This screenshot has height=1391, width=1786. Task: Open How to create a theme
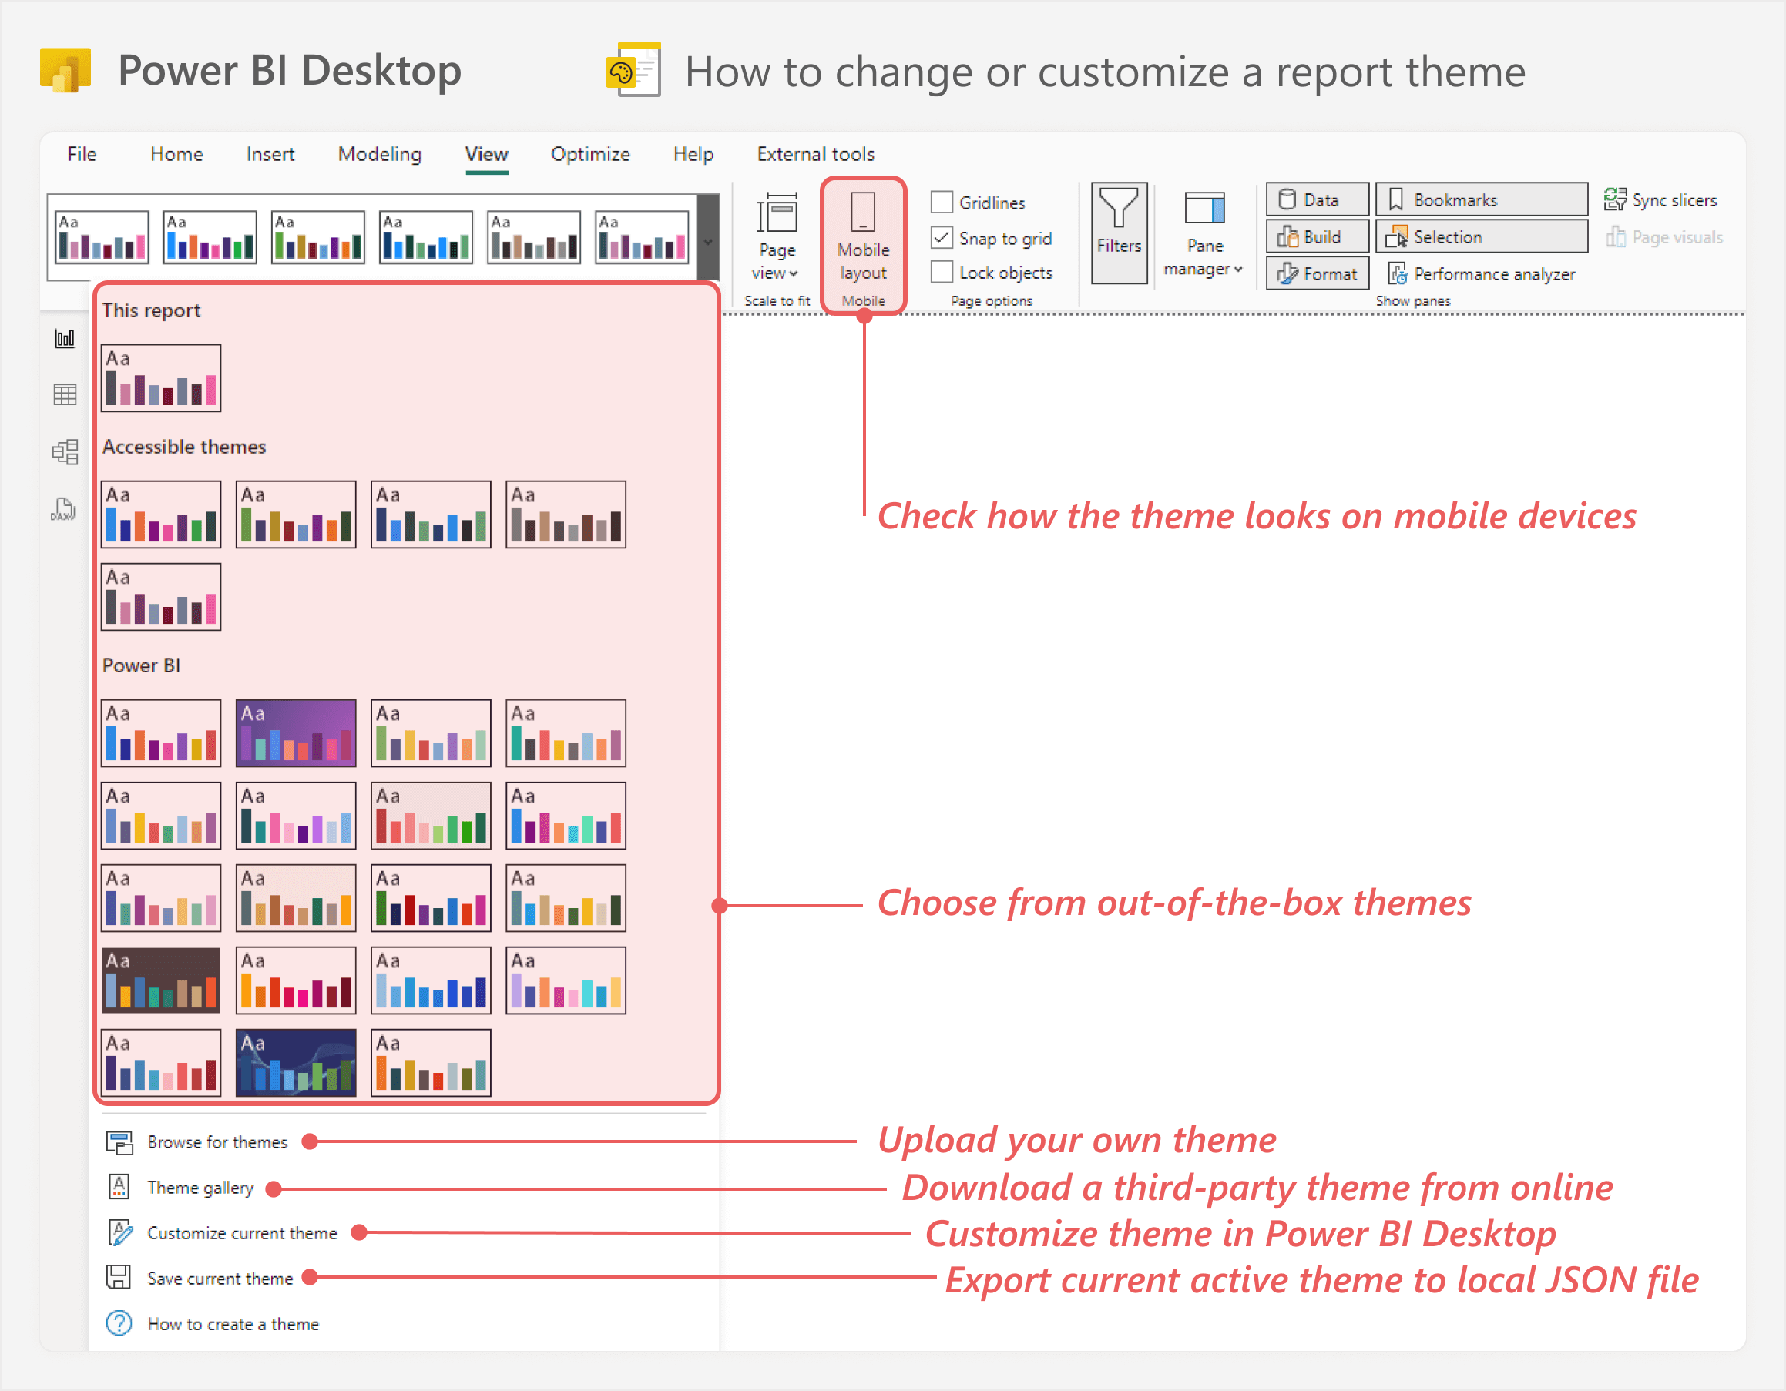(233, 1324)
